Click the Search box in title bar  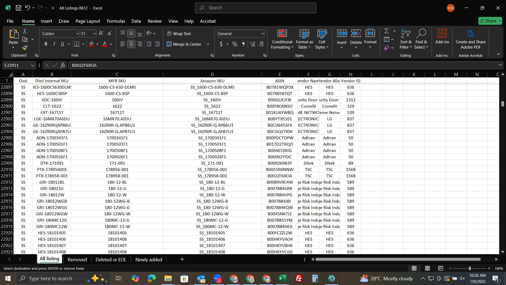click(255, 8)
